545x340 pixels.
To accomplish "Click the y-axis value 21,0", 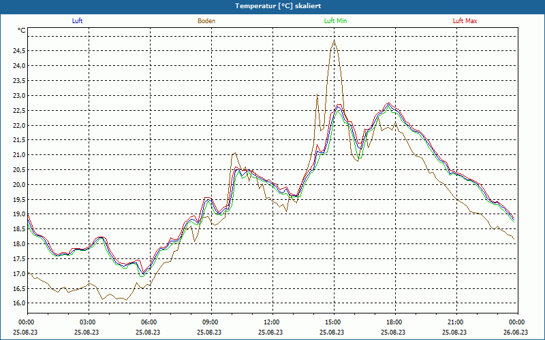I will pyautogui.click(x=19, y=155).
